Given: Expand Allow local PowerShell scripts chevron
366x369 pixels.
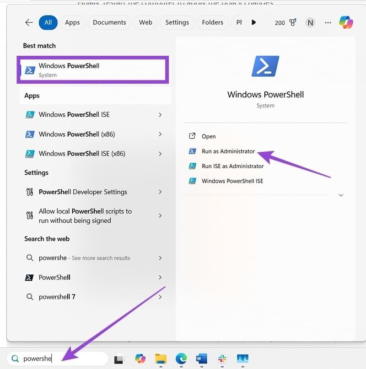Looking at the screenshot, I should point(160,215).
